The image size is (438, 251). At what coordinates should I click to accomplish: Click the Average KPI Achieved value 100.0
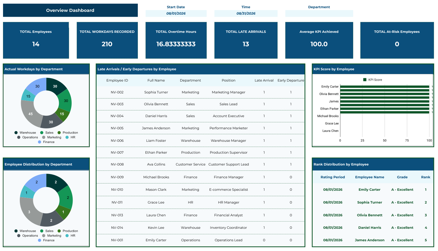point(319,44)
